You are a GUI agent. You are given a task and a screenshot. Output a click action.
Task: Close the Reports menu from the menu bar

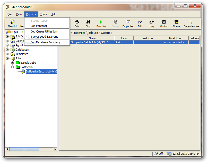pos(31,14)
